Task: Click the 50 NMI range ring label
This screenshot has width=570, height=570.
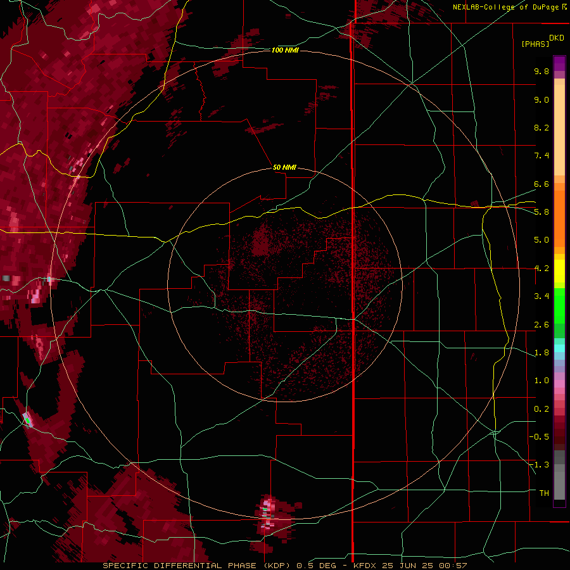Action: click(284, 167)
